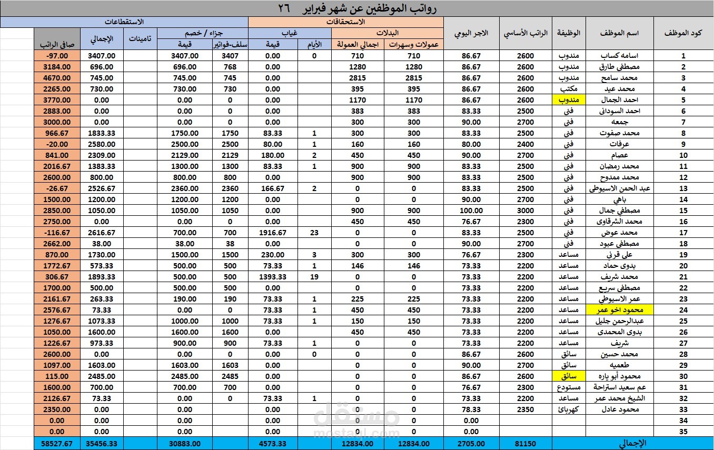Select the البدلات header cell

[x=388, y=33]
